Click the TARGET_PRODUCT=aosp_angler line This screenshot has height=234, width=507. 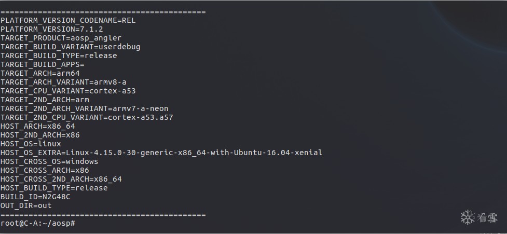pyautogui.click(x=61, y=38)
